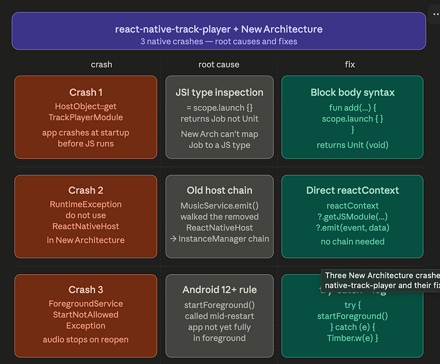The image size is (440, 364).
Task: Click 'startForeground()' in the green fix card
Action: (x=353, y=316)
